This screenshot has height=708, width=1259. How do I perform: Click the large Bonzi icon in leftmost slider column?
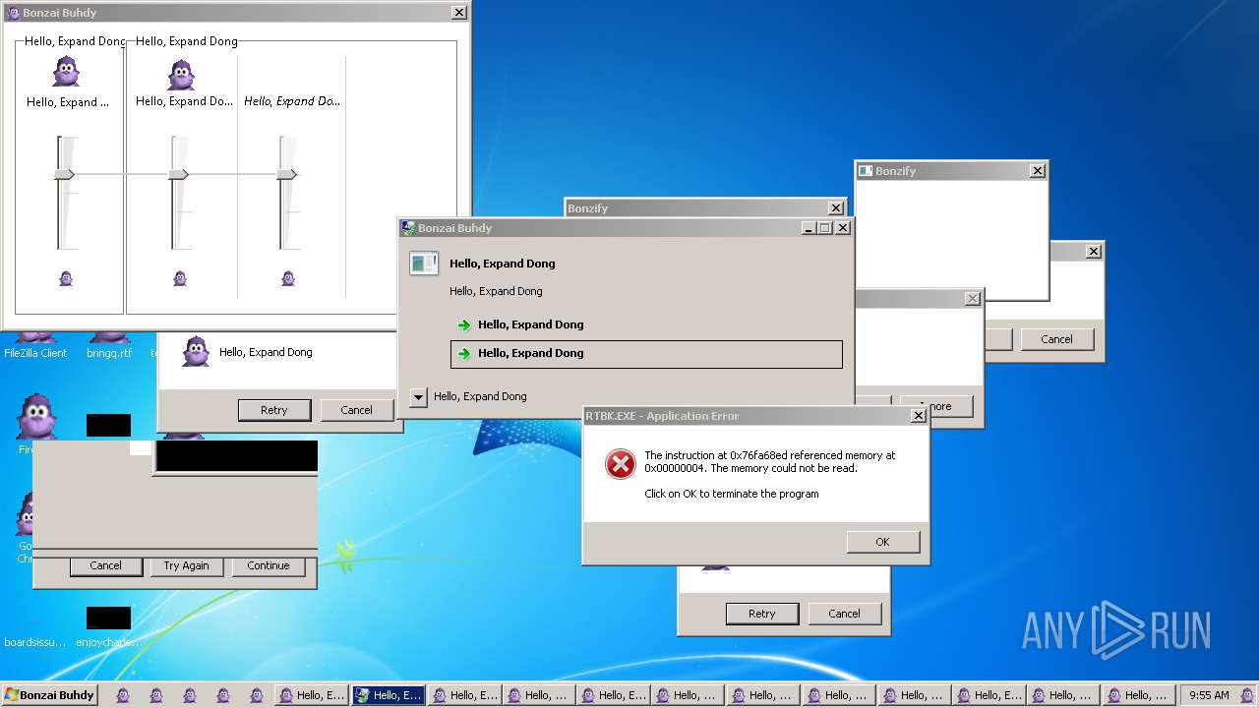pyautogui.click(x=66, y=71)
